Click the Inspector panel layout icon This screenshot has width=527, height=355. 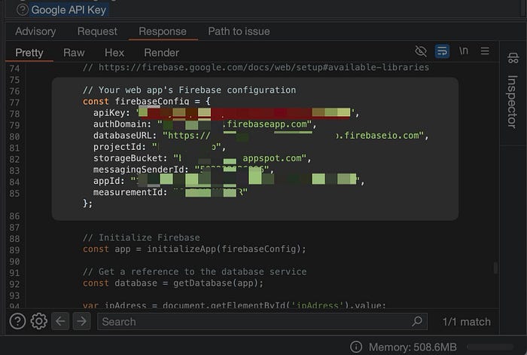tap(513, 58)
